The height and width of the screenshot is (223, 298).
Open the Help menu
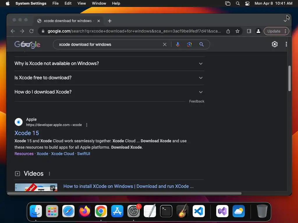pos(116,3)
